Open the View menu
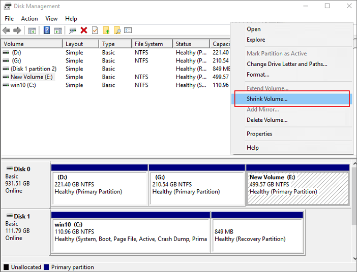 pos(51,19)
